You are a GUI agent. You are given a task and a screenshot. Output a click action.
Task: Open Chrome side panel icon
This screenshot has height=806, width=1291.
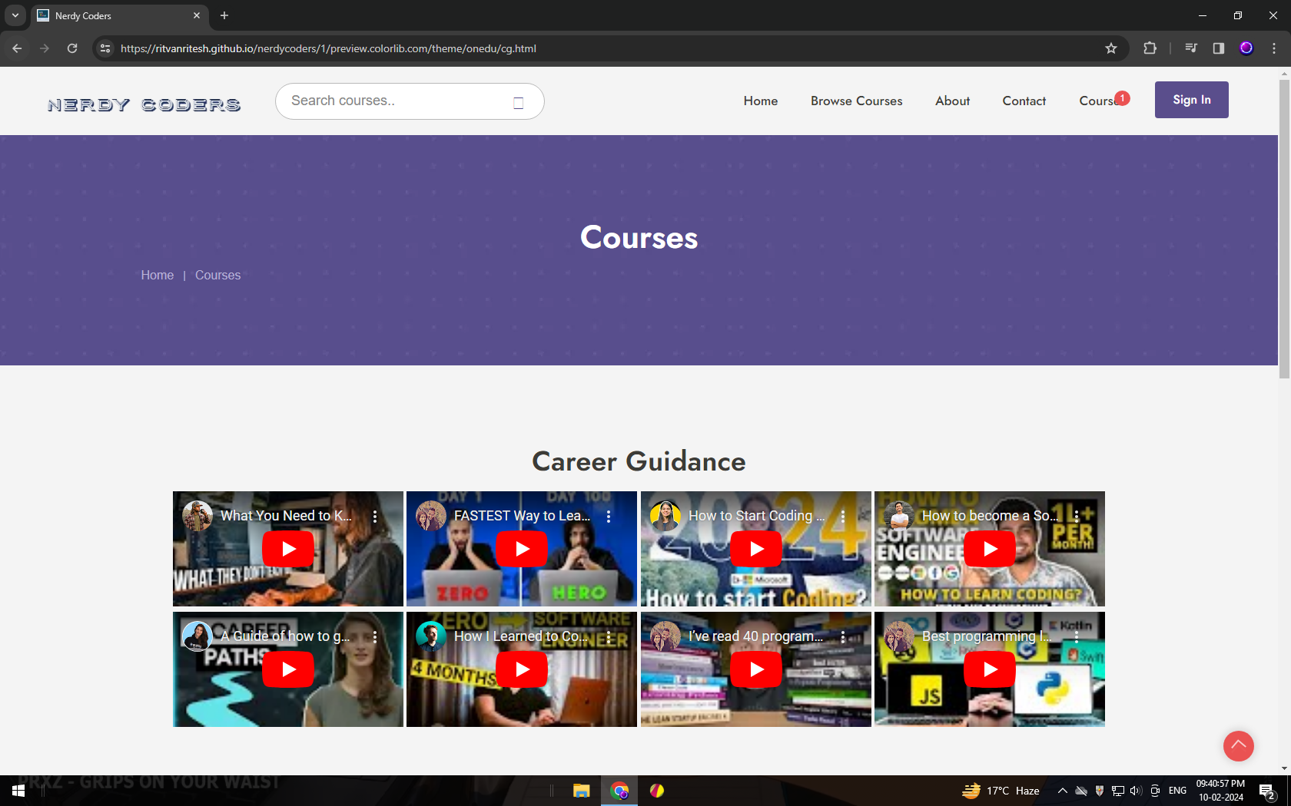click(1218, 48)
